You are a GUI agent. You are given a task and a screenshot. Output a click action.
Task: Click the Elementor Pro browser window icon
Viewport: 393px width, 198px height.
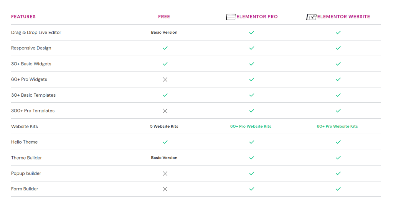[231, 17]
